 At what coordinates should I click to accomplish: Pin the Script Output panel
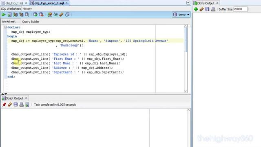4,105
